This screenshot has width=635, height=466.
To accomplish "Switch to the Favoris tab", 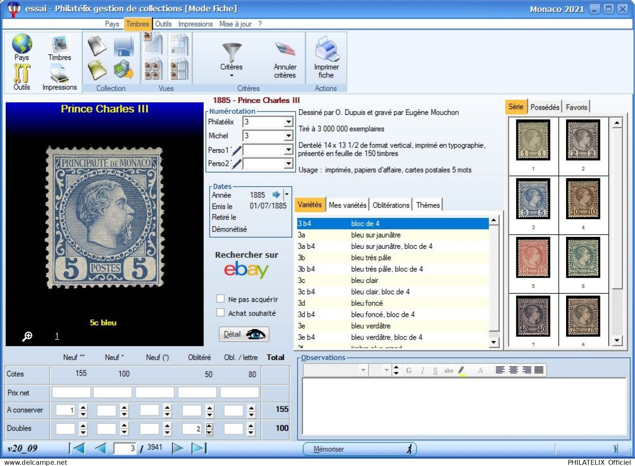I will (576, 107).
